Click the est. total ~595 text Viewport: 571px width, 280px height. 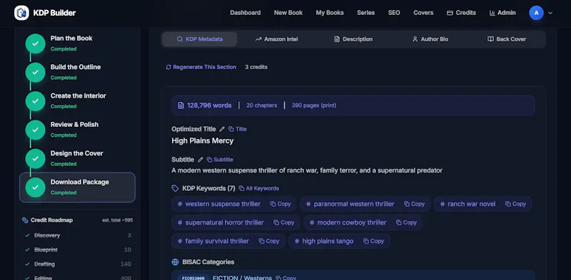[x=117, y=220]
